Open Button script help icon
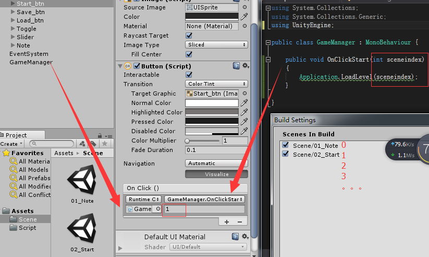 coord(236,66)
